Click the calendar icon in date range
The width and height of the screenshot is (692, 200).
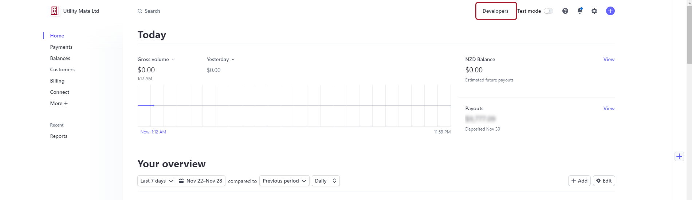(x=181, y=181)
